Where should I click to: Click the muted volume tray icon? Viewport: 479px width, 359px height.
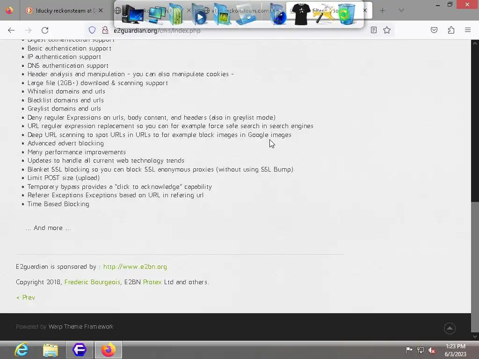coord(432,350)
